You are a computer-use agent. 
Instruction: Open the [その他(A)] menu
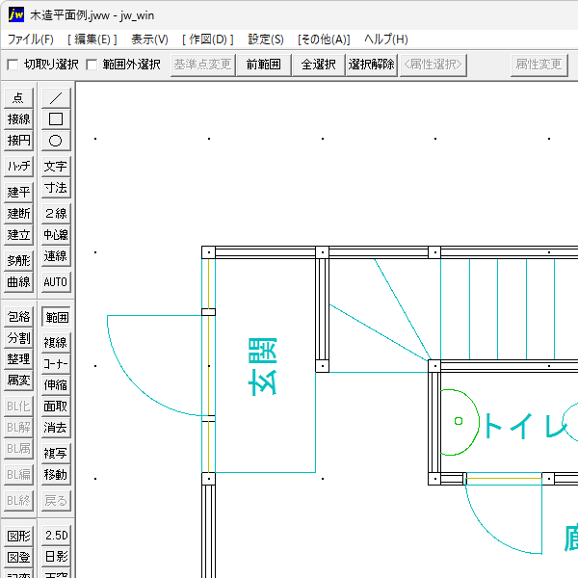coord(324,39)
